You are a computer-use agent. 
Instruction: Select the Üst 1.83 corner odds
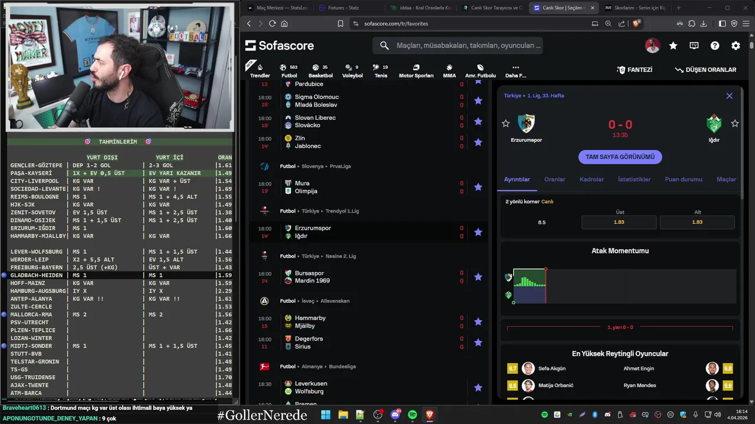[x=619, y=222]
